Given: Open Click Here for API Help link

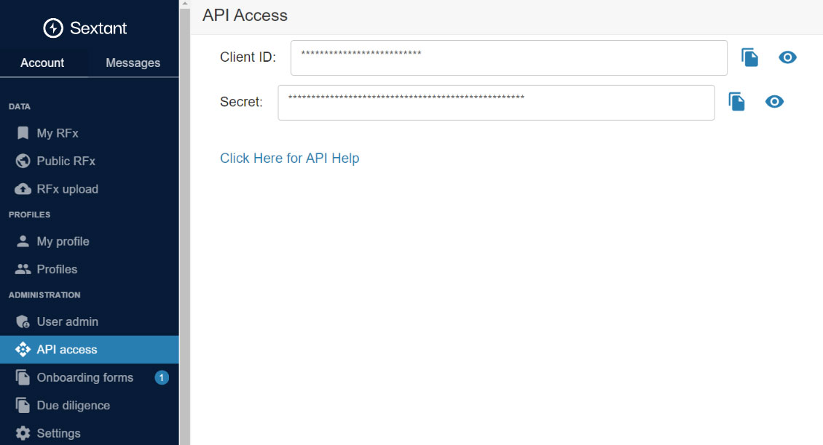Looking at the screenshot, I should click(x=289, y=158).
